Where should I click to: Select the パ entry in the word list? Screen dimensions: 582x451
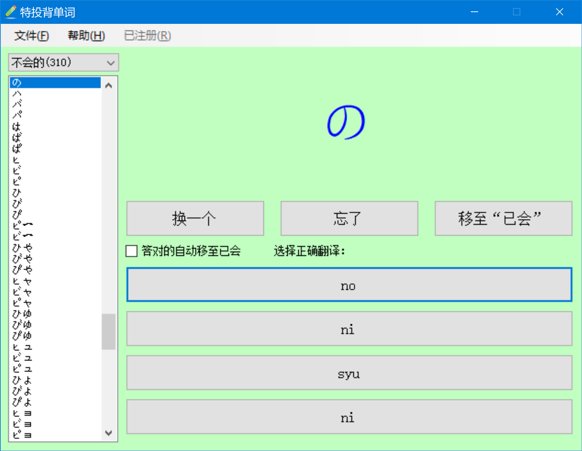(55, 116)
